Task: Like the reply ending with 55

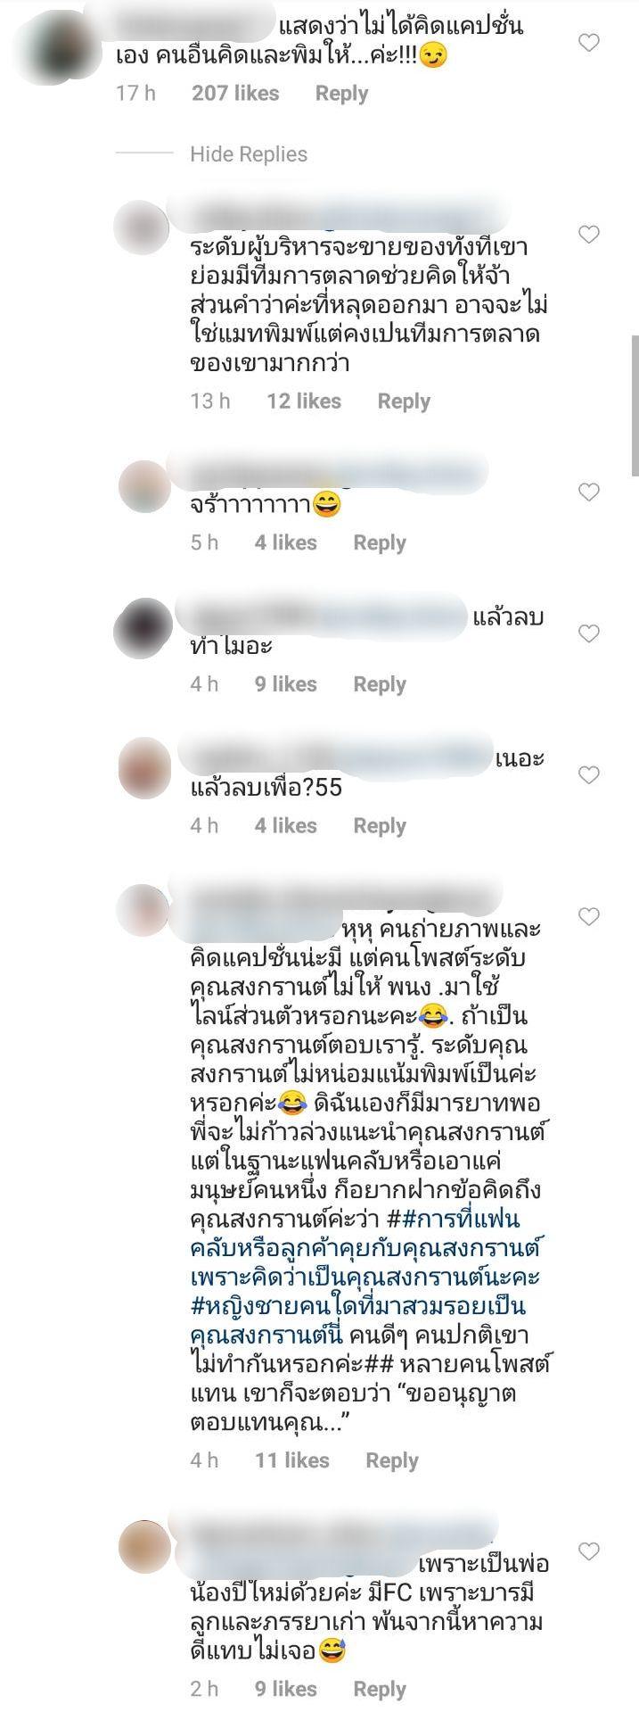Action: [x=589, y=775]
